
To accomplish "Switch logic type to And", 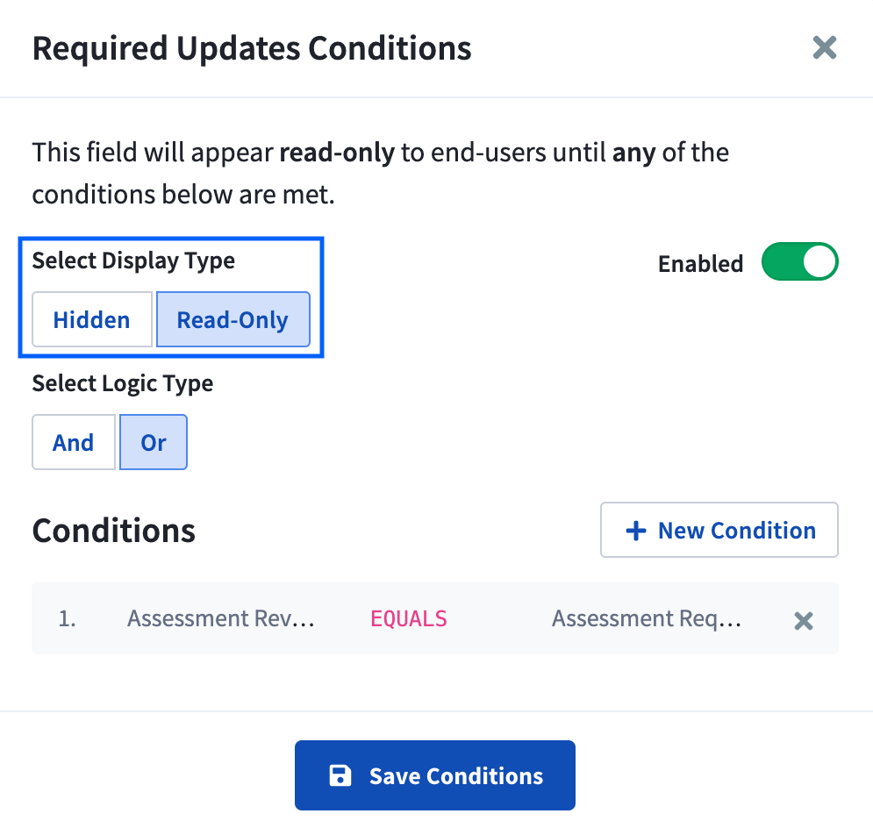I will pos(73,442).
